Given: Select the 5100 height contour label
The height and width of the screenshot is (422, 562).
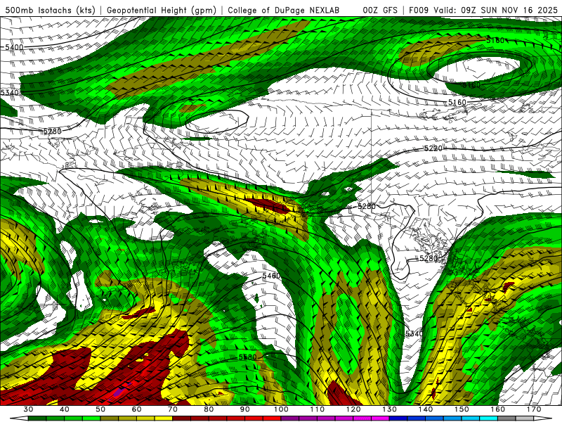Looking at the screenshot, I should (x=471, y=85).
